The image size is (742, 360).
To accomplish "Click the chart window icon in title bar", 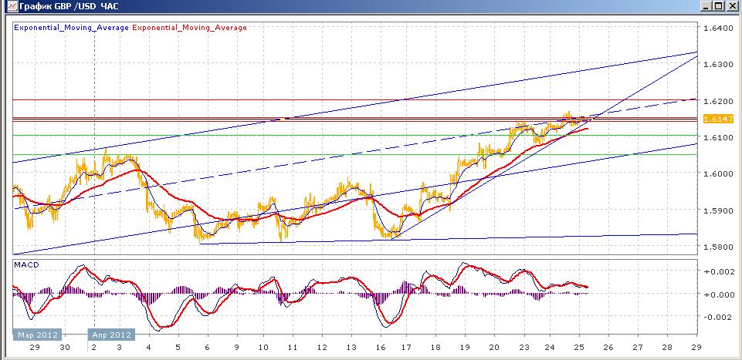I will click(x=12, y=6).
